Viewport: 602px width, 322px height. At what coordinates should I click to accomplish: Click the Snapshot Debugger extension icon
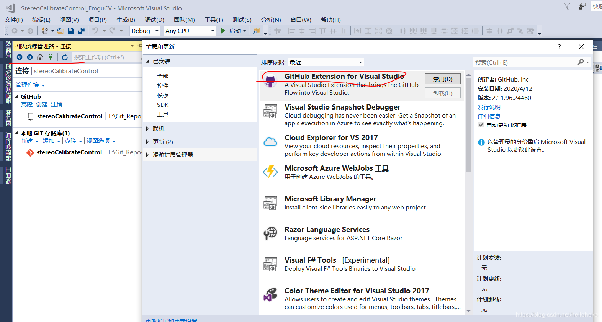coord(270,111)
